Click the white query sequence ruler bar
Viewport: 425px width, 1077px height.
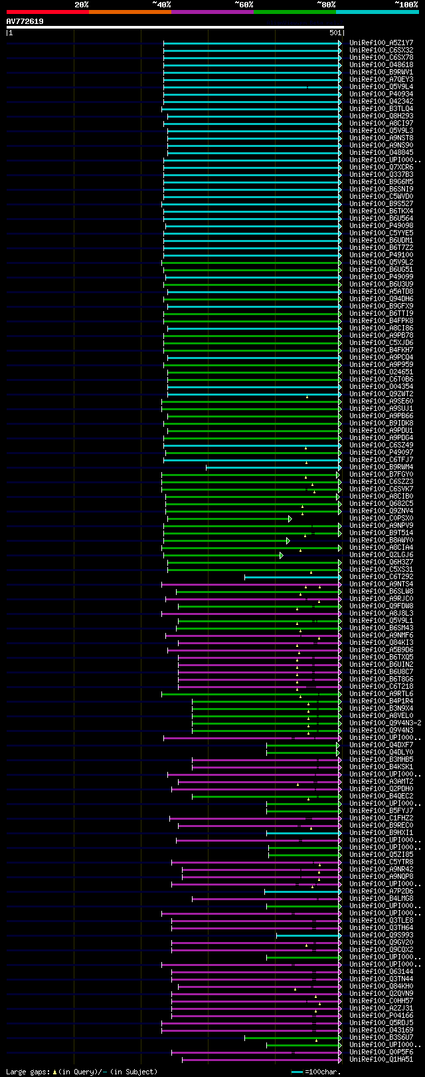pyautogui.click(x=175, y=27)
